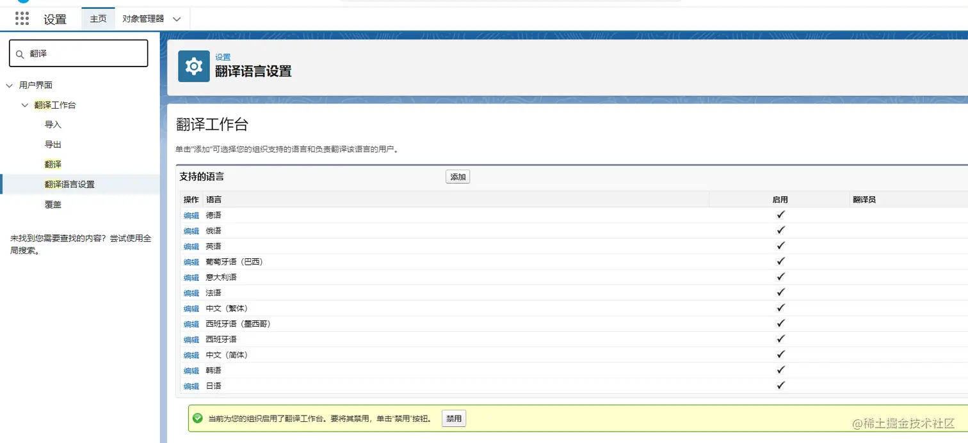Toggle enabled checkmark for 西班牙语（墨西哥）
The height and width of the screenshot is (443, 968).
click(780, 323)
